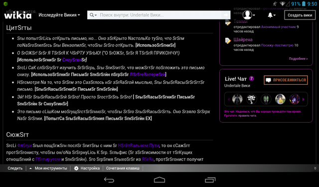Viewport: 319px width, 187px height.
Task: Select the dark figure chat avatar
Action: click(237, 99)
